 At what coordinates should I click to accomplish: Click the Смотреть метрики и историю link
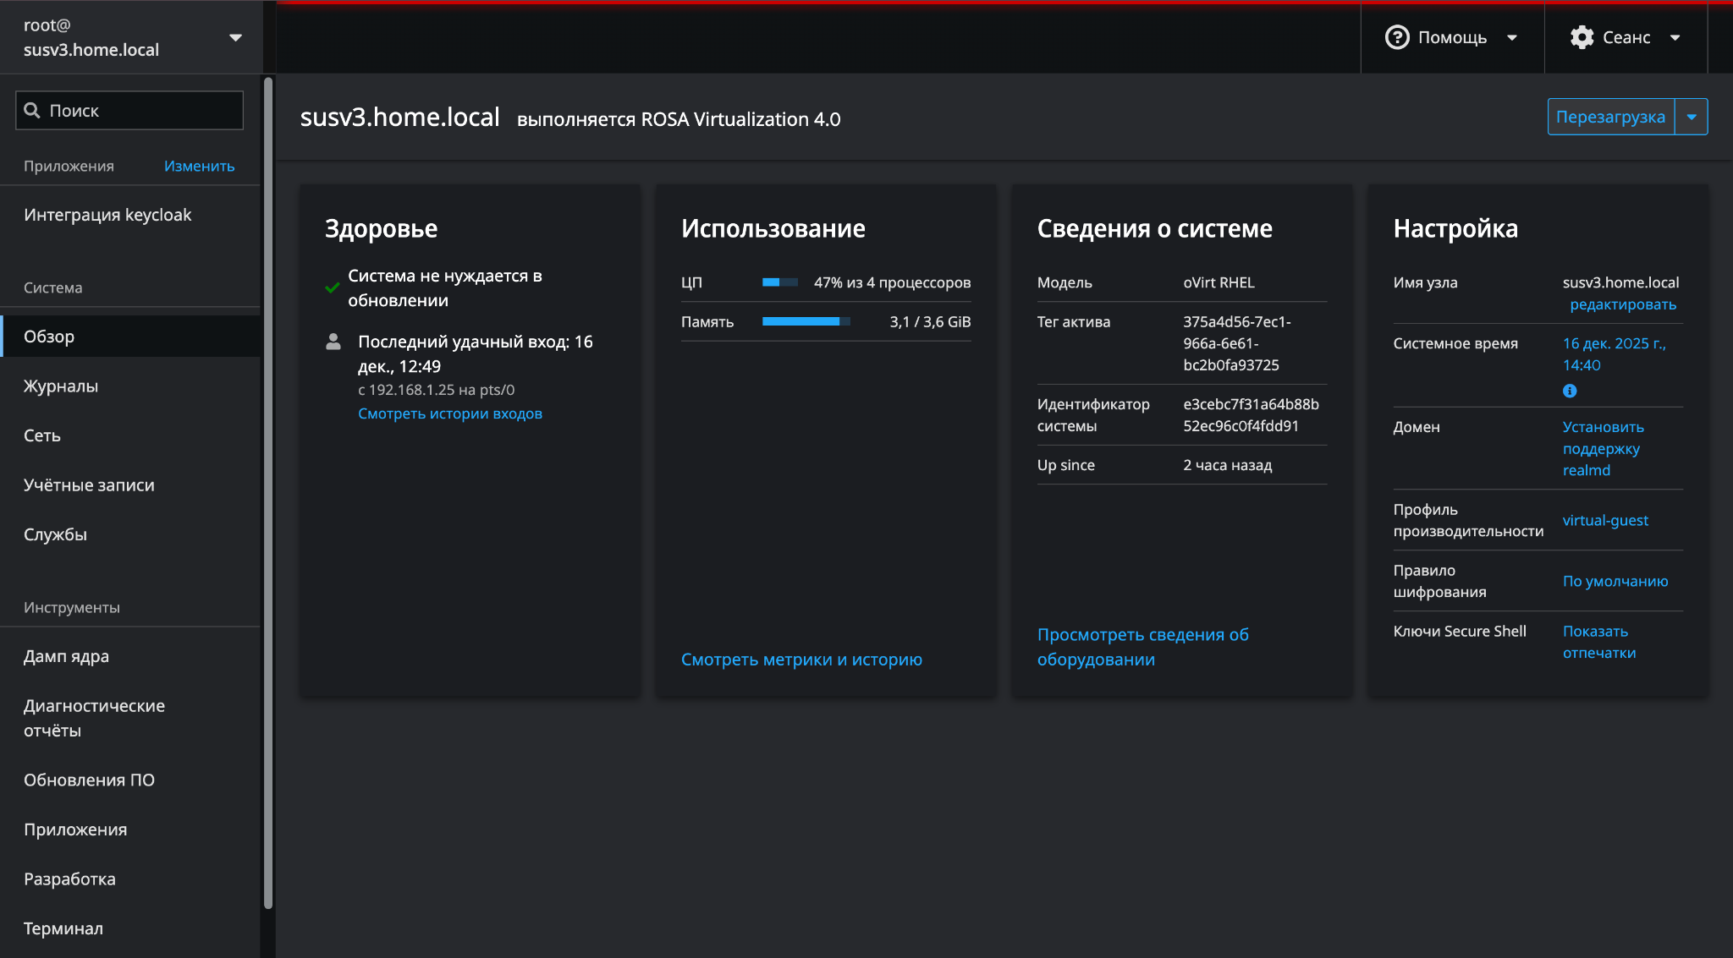point(801,660)
